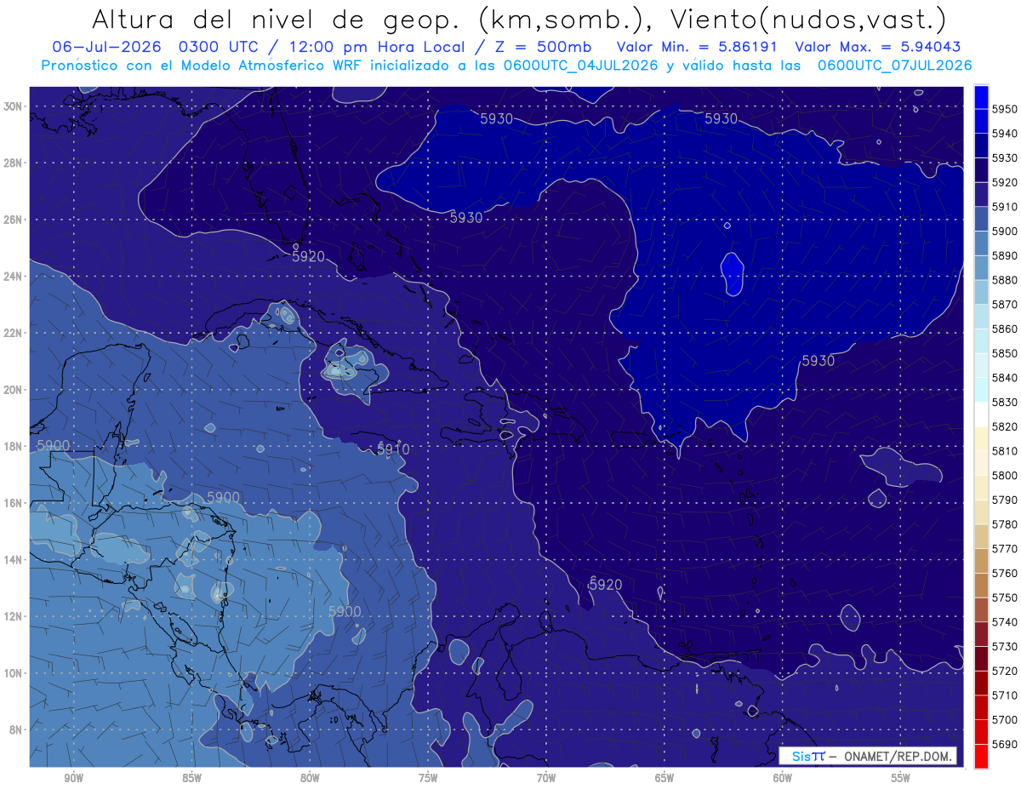Click the 80W longitude axis label
Image resolution: width=1021 pixels, height=789 pixels.
pyautogui.click(x=310, y=778)
